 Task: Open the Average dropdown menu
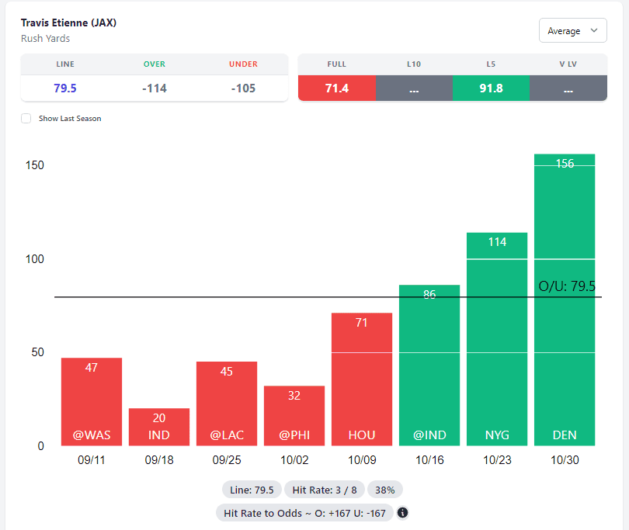click(572, 31)
